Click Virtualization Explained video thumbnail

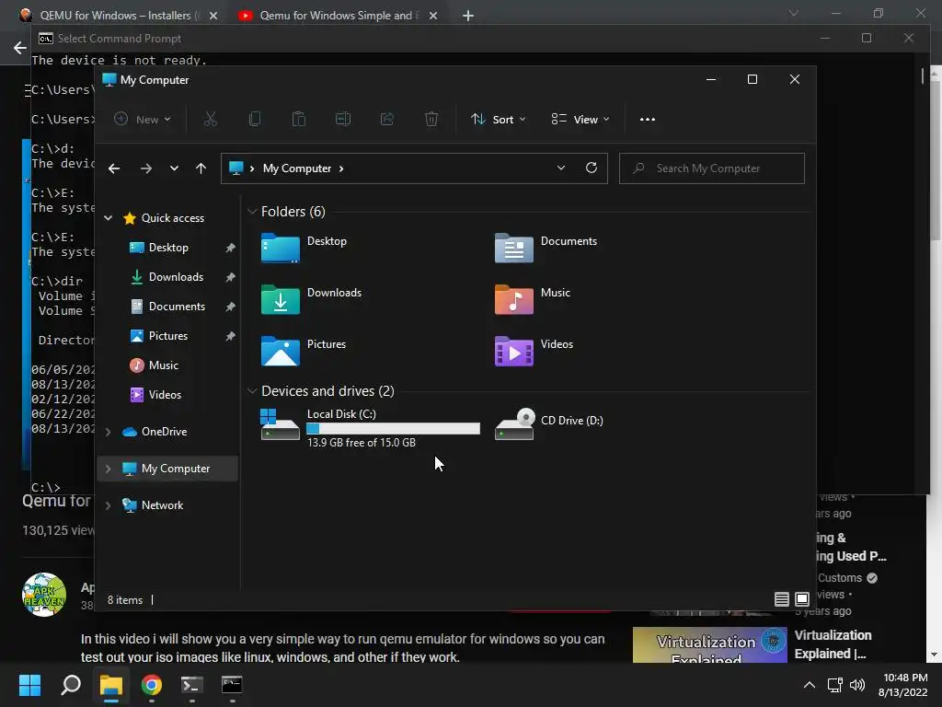(x=709, y=644)
